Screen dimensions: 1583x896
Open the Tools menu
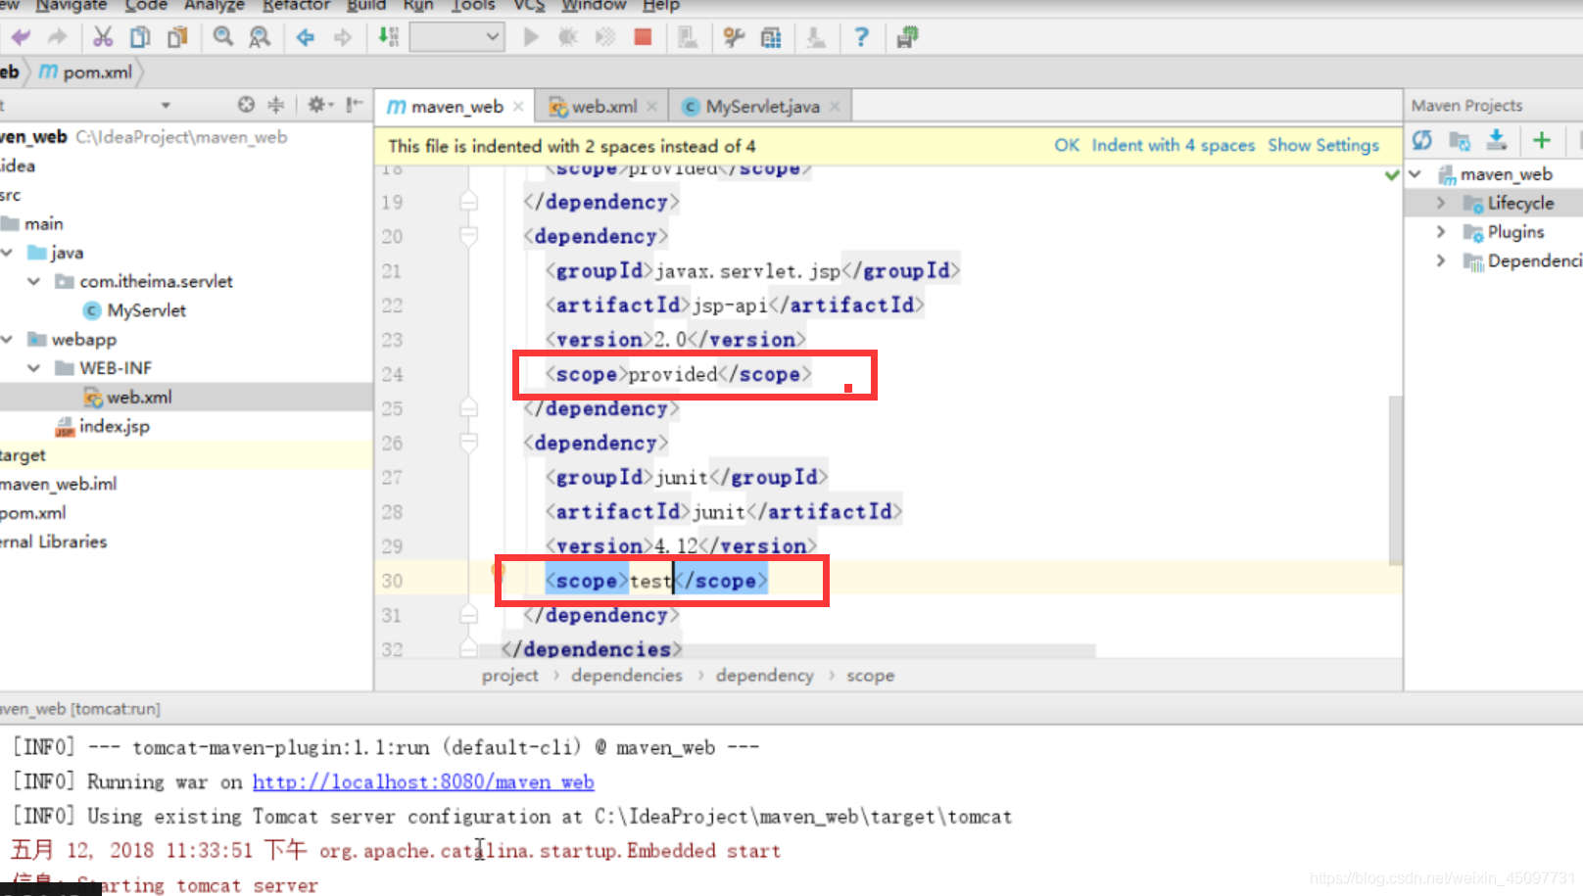tap(473, 6)
